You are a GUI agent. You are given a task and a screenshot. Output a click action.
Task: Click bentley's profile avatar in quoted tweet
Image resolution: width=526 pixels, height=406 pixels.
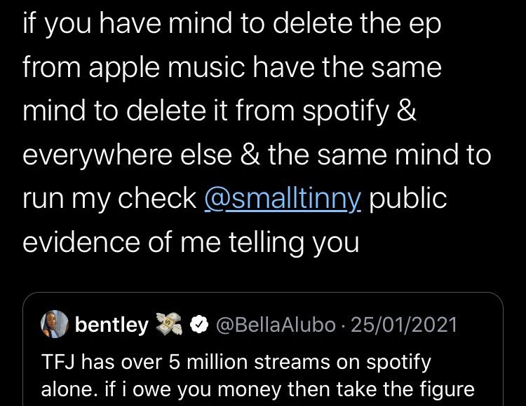point(57,325)
